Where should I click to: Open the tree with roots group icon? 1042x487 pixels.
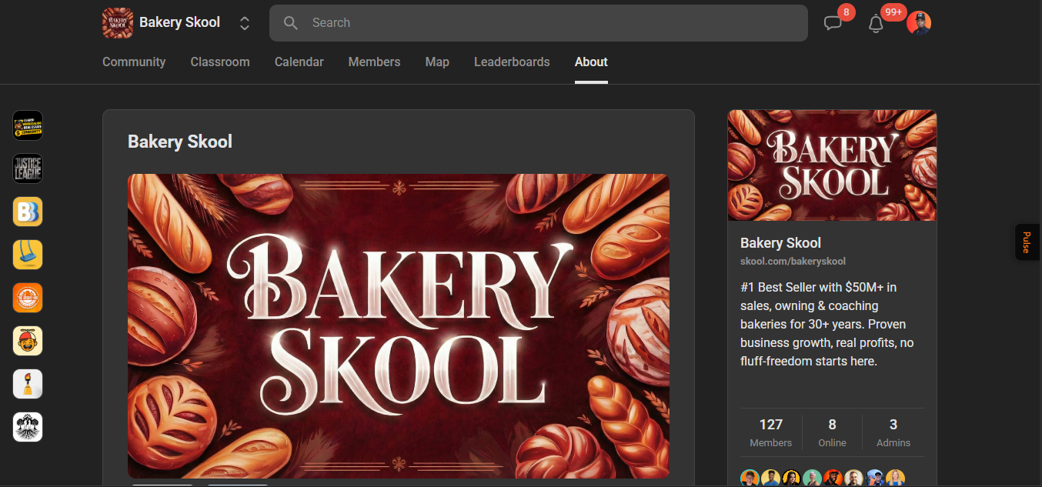point(28,427)
